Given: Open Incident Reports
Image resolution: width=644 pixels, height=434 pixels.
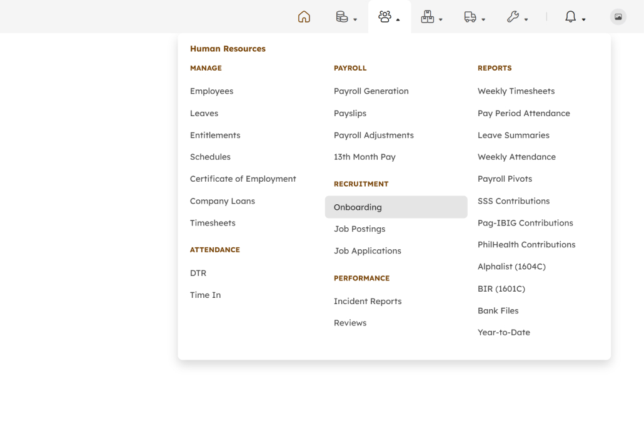Looking at the screenshot, I should coord(368,301).
